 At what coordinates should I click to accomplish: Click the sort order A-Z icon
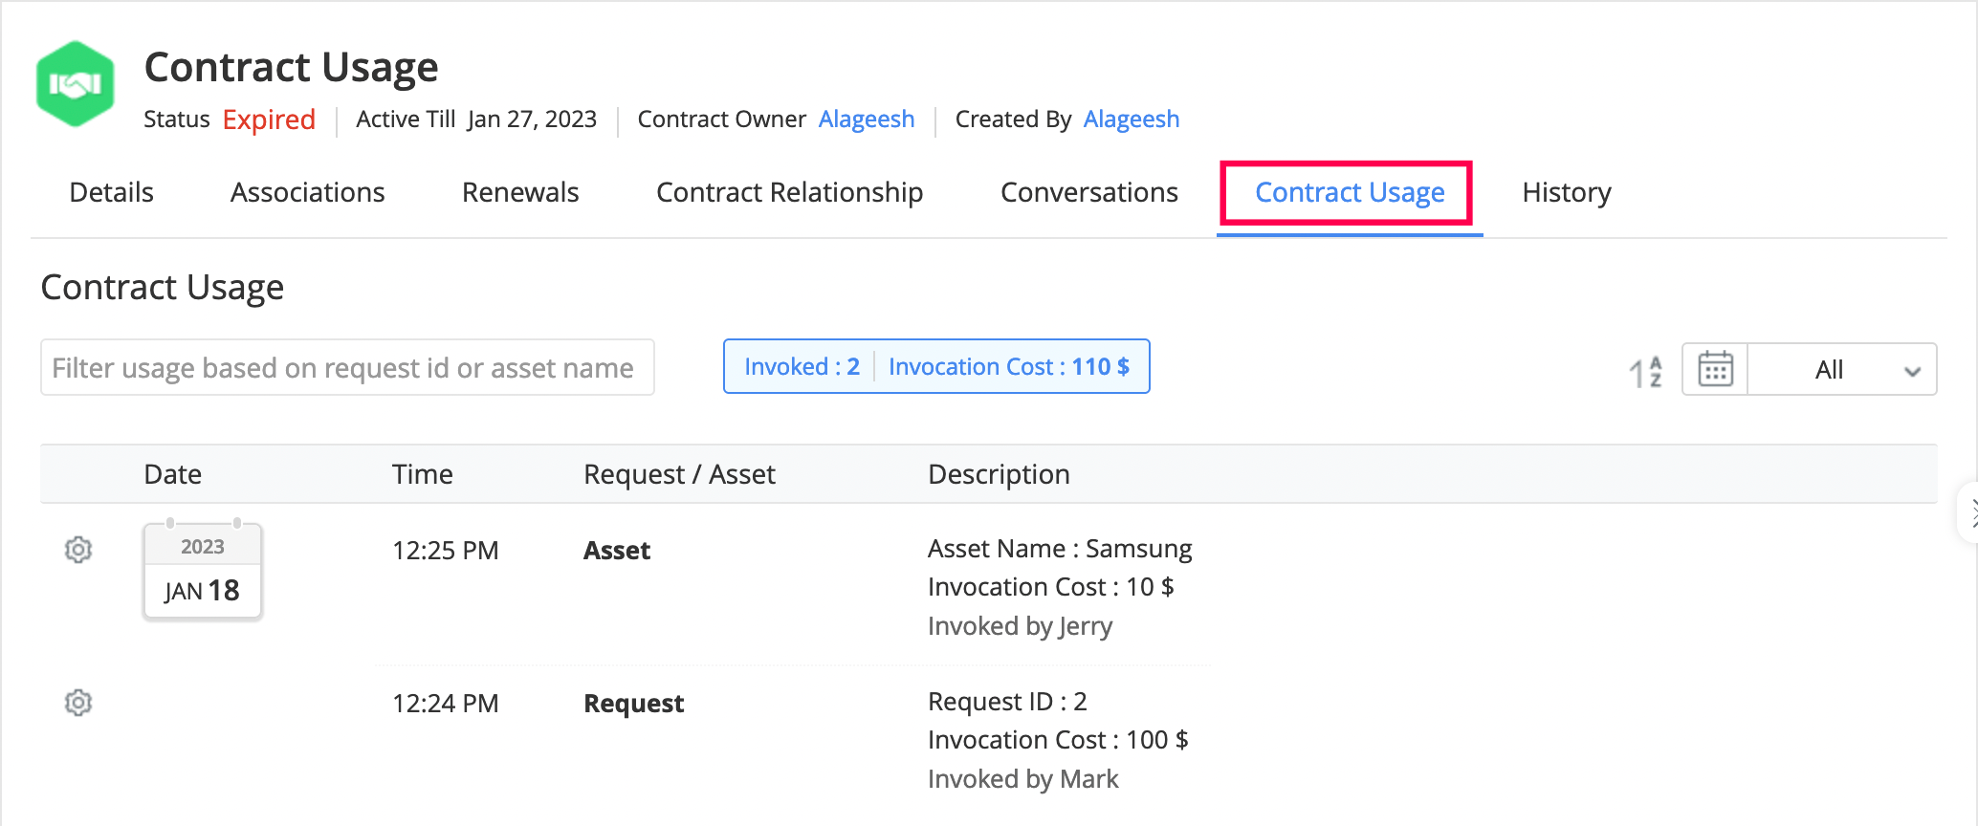tap(1646, 371)
